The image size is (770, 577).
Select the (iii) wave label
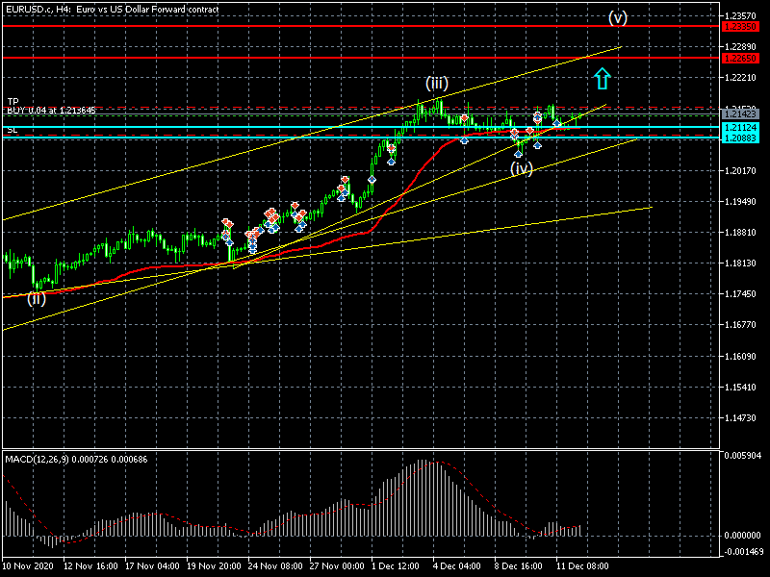coord(437,83)
